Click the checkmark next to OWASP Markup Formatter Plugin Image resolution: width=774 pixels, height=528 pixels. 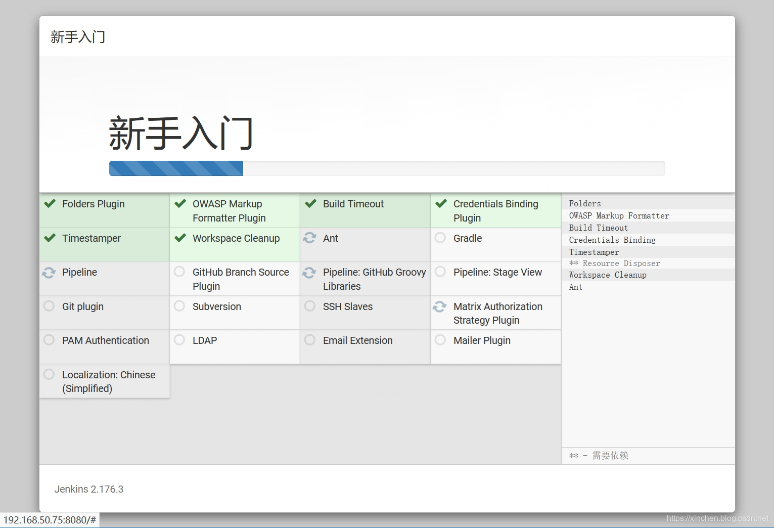[180, 204]
